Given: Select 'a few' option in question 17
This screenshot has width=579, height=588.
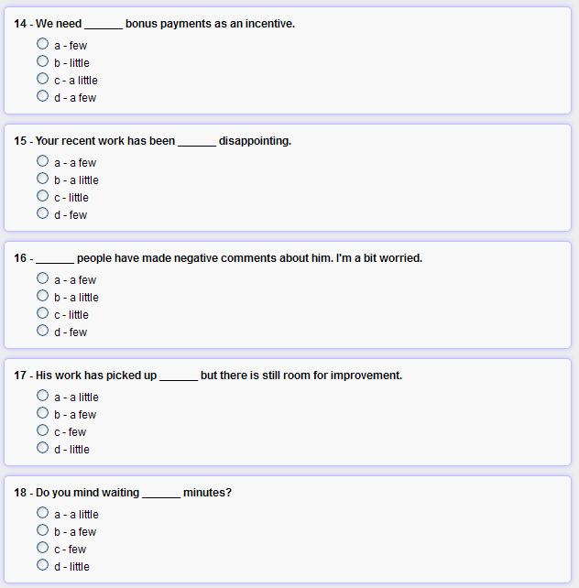Looking at the screenshot, I should pyautogui.click(x=43, y=413).
